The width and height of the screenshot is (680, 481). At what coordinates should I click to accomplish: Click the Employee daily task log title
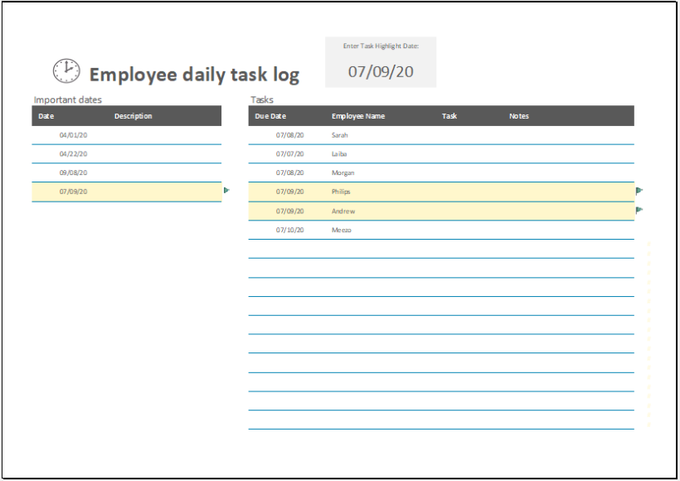(194, 75)
